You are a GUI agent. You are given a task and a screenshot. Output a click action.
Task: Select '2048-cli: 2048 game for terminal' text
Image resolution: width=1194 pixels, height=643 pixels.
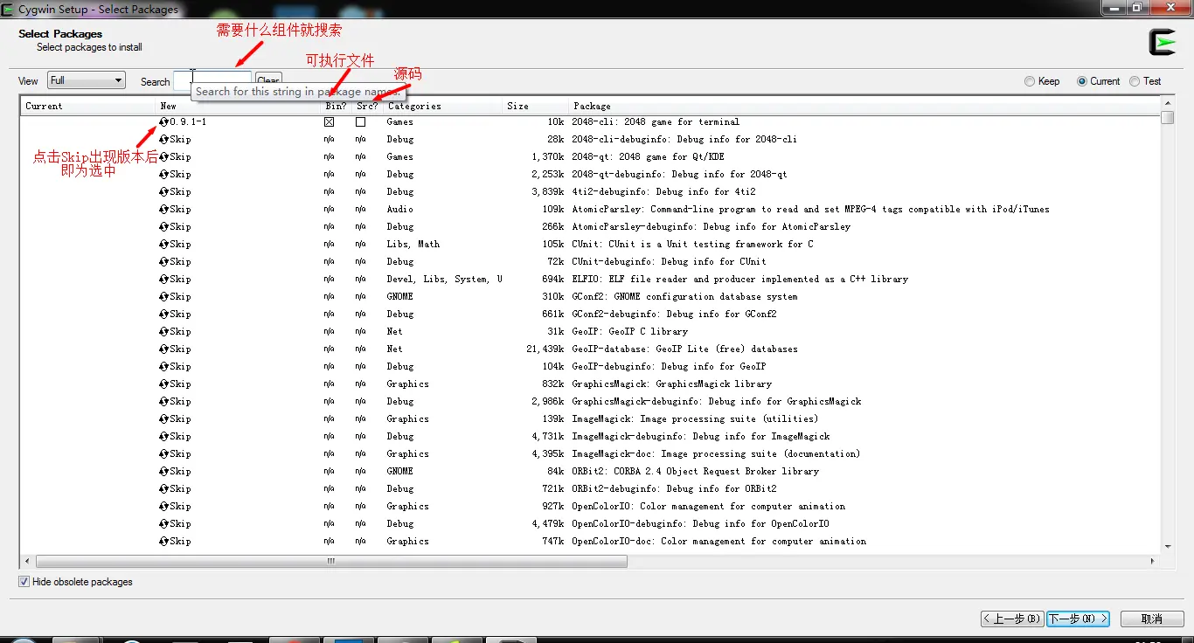point(656,121)
